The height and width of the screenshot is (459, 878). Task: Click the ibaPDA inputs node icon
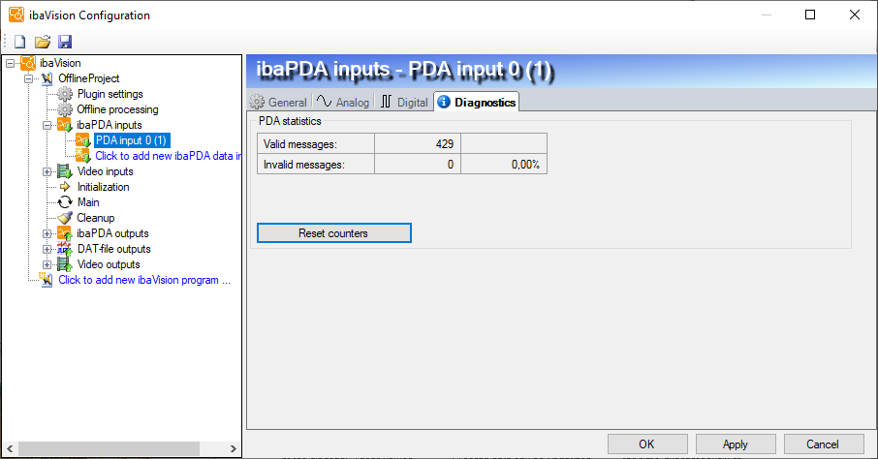[x=65, y=125]
